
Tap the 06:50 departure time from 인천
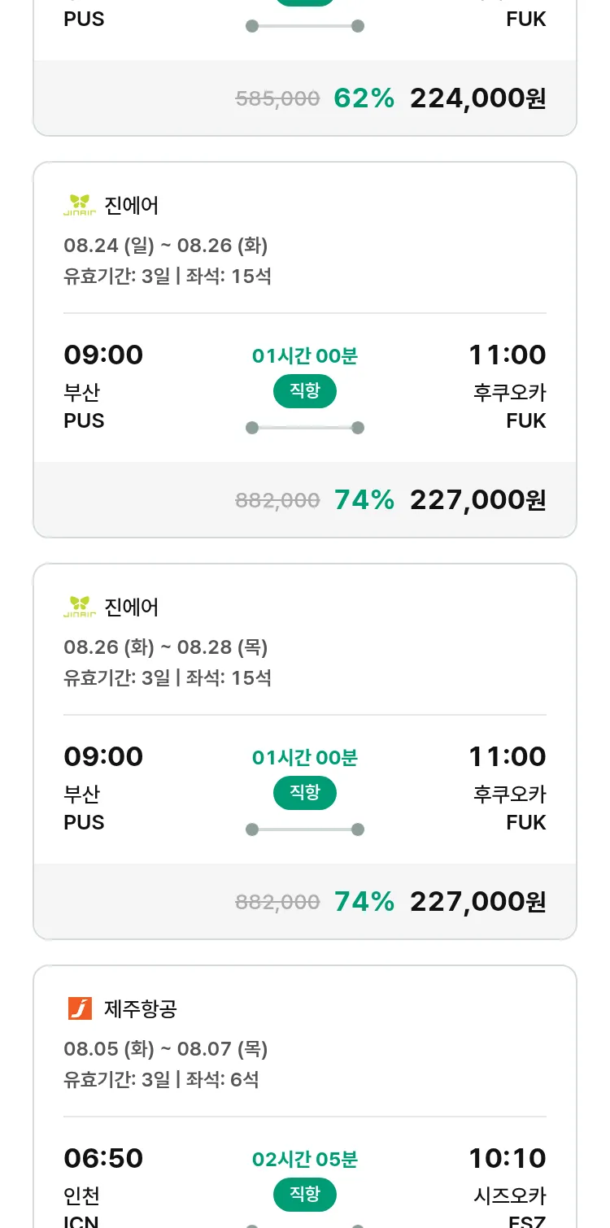(103, 1158)
